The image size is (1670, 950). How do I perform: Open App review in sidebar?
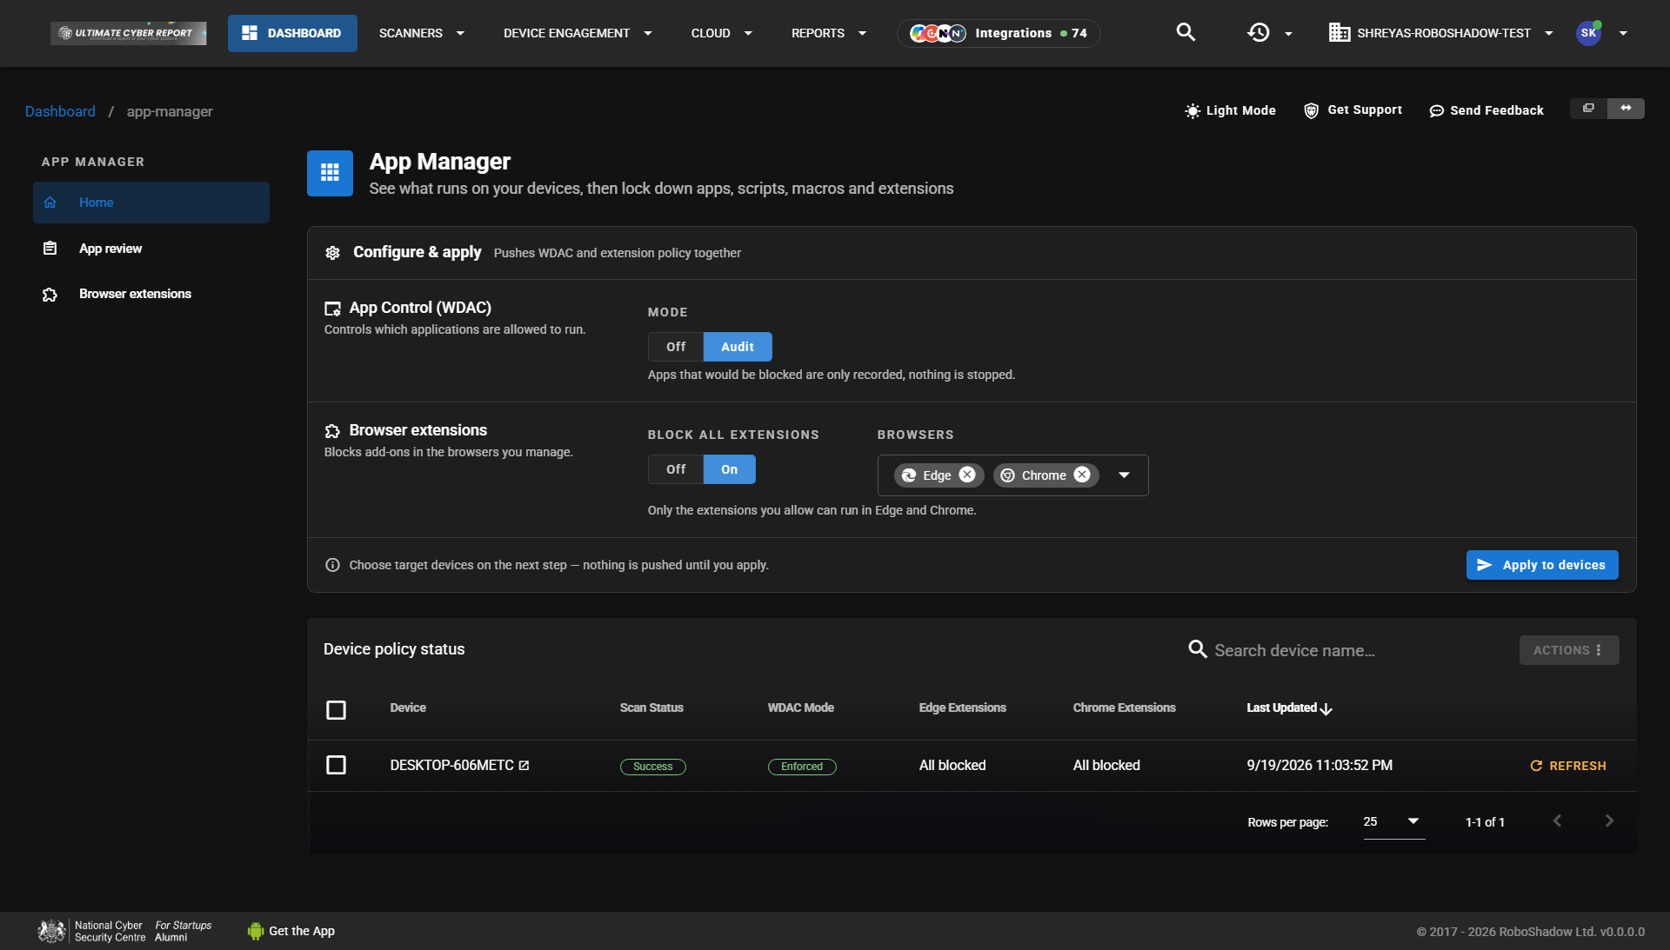coord(151,249)
